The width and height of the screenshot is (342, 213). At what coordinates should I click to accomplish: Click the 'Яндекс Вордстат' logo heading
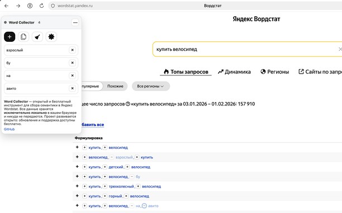256,19
